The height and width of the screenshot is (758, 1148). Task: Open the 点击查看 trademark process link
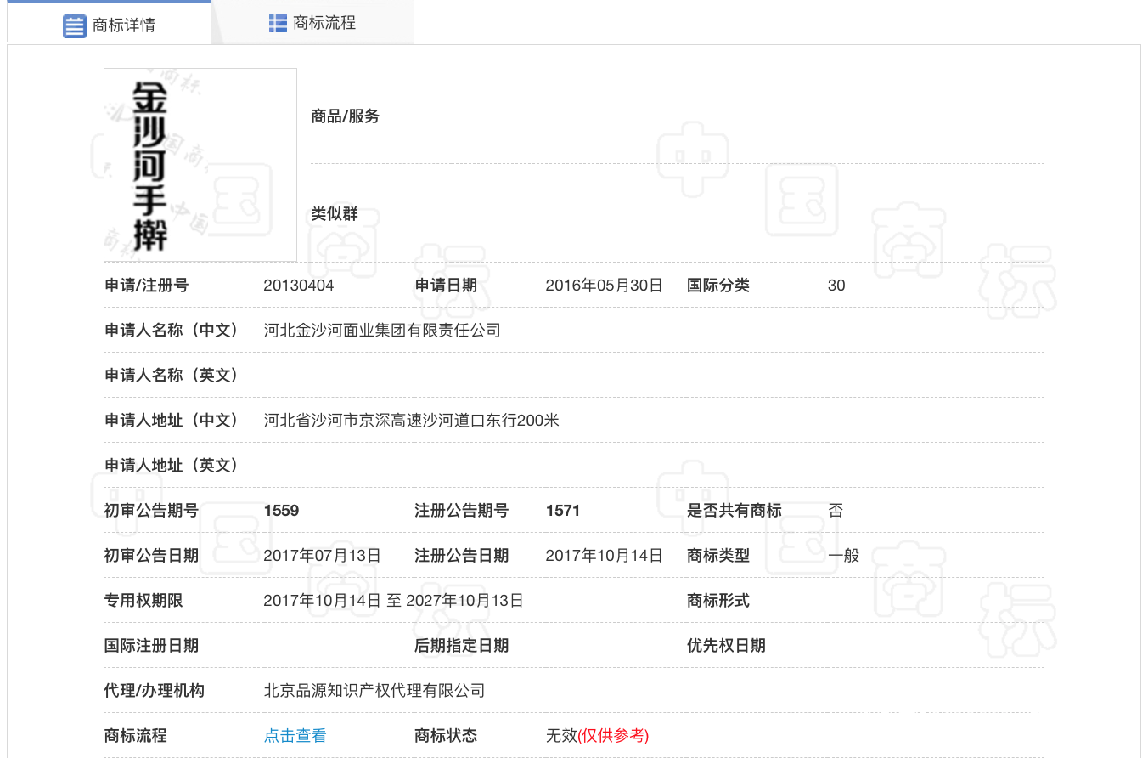click(295, 736)
